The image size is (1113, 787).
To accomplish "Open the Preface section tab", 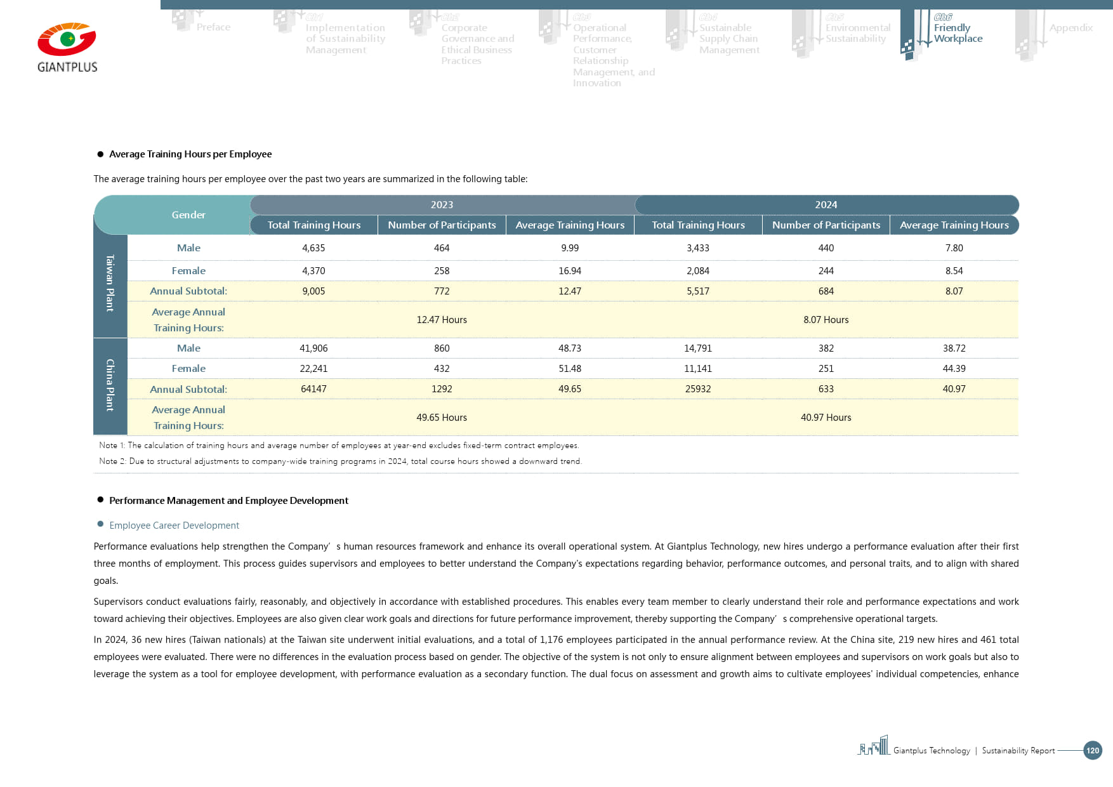I will click(213, 27).
